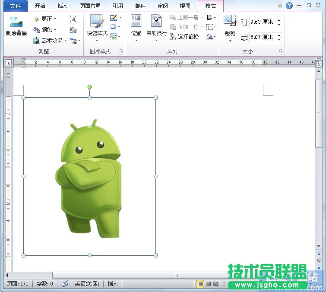326x292 pixels.
Task: Click the Position (位置) button
Action: pyautogui.click(x=136, y=27)
